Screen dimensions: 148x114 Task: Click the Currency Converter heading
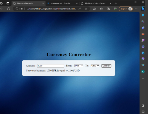[x=69, y=54]
